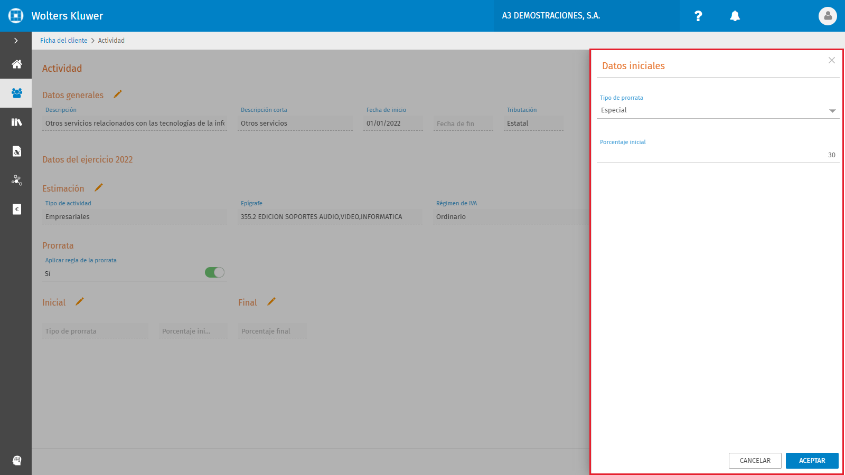Click the Porcentaje inicial input field with value 30
Viewport: 845px width, 475px height.
coord(718,155)
